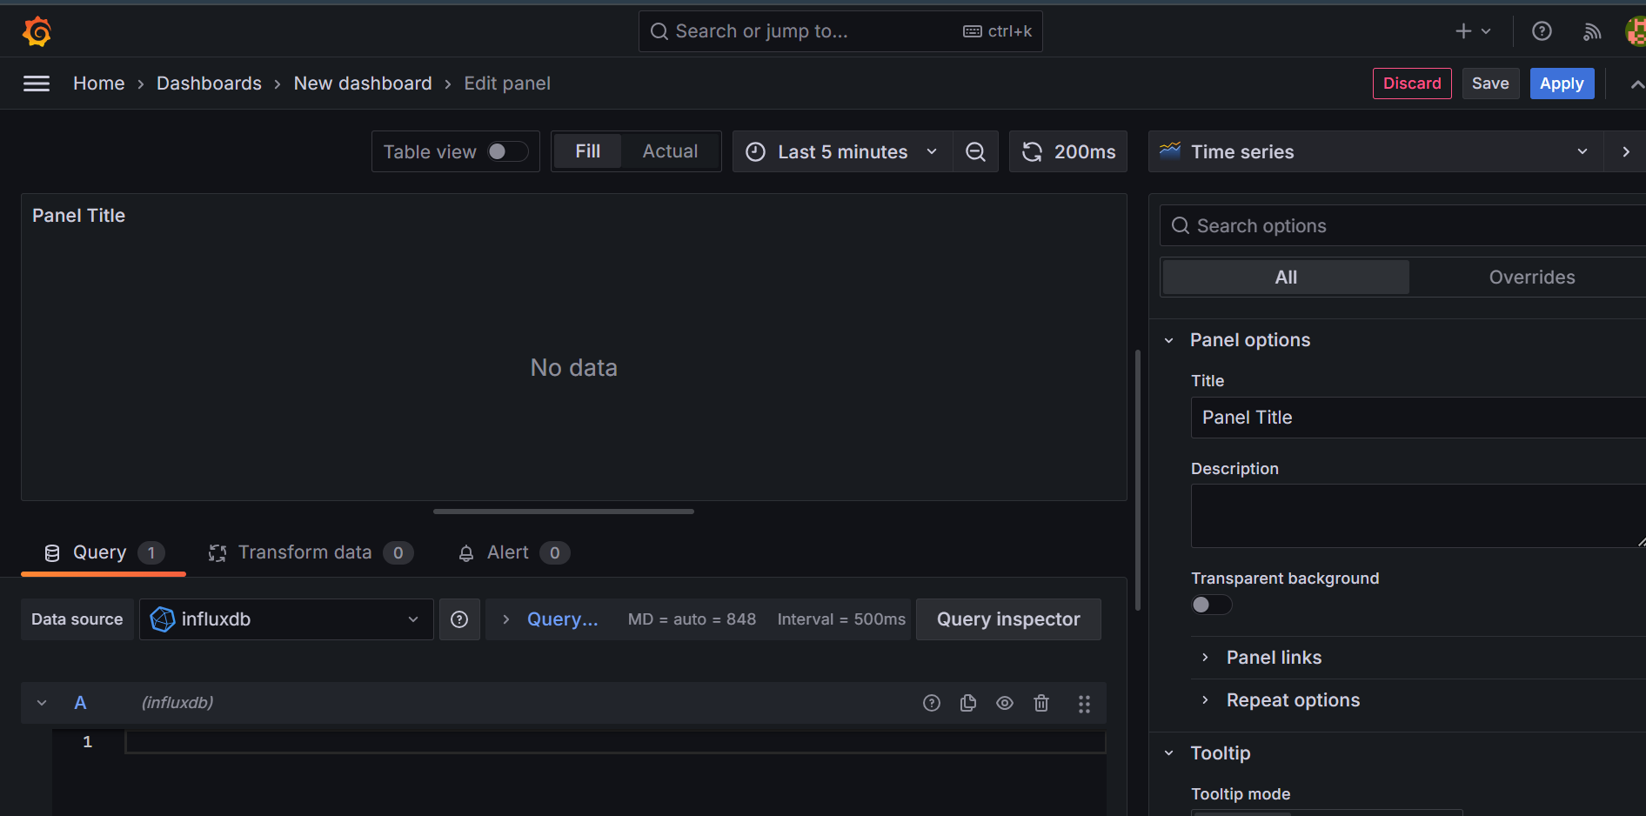The image size is (1646, 816).
Task: Collapse query row A
Action: [x=42, y=703]
